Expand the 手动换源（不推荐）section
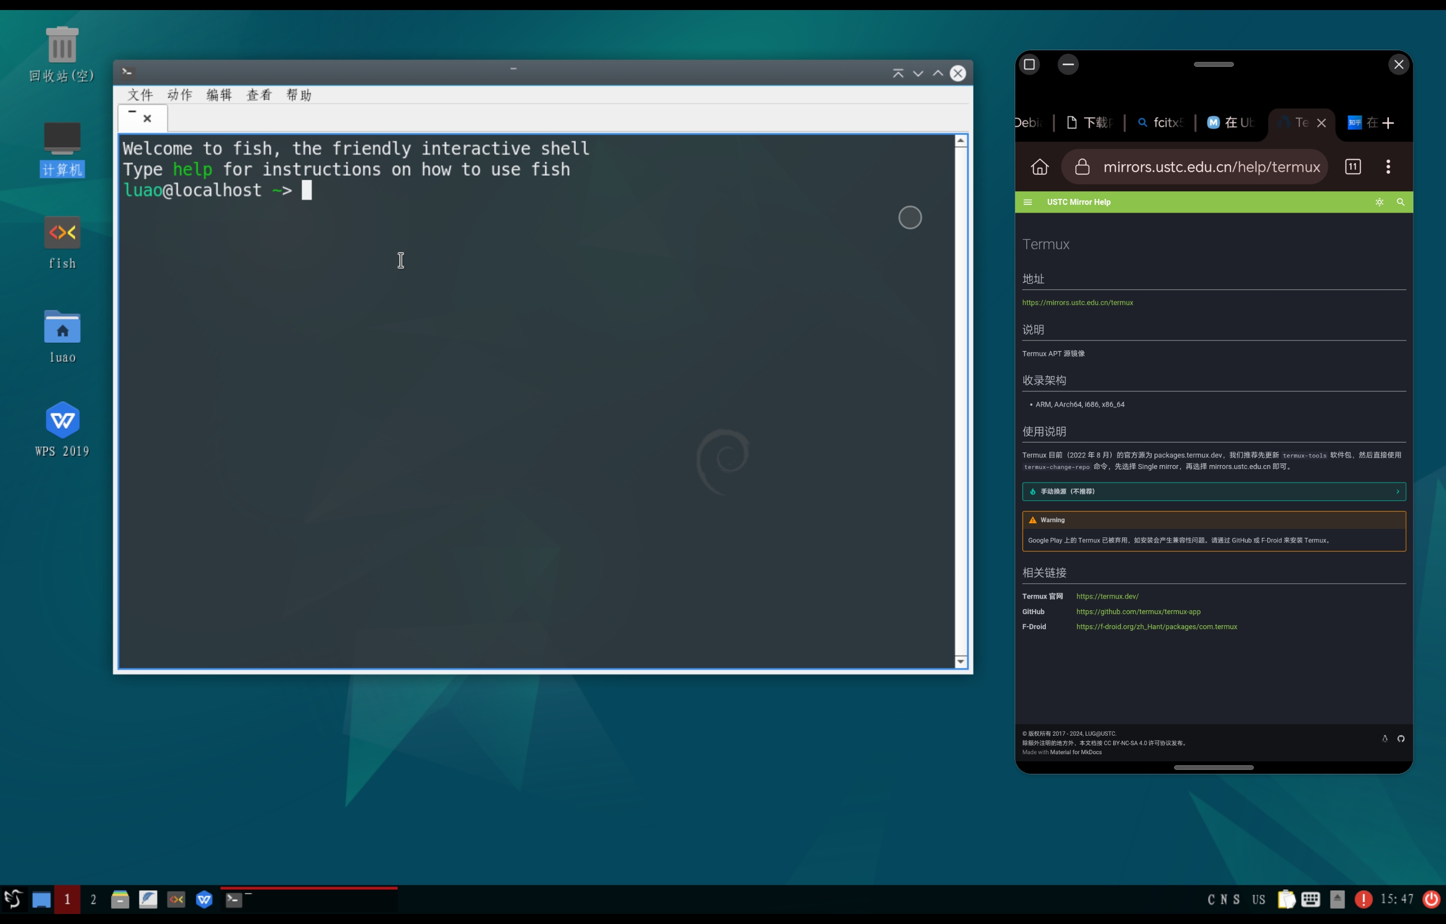This screenshot has width=1446, height=924. click(x=1213, y=492)
